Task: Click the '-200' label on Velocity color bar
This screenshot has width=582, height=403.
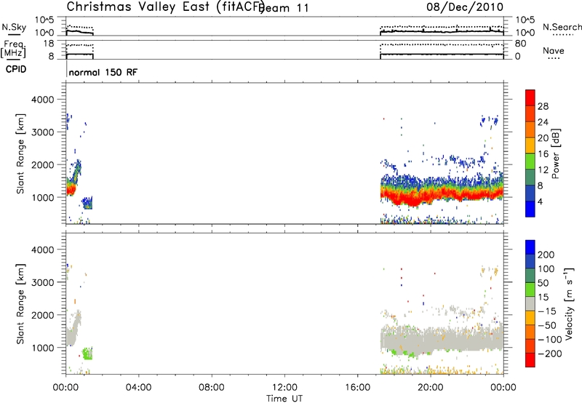Action: [x=550, y=354]
